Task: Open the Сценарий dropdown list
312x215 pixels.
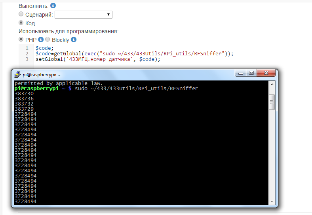Action: (84, 15)
